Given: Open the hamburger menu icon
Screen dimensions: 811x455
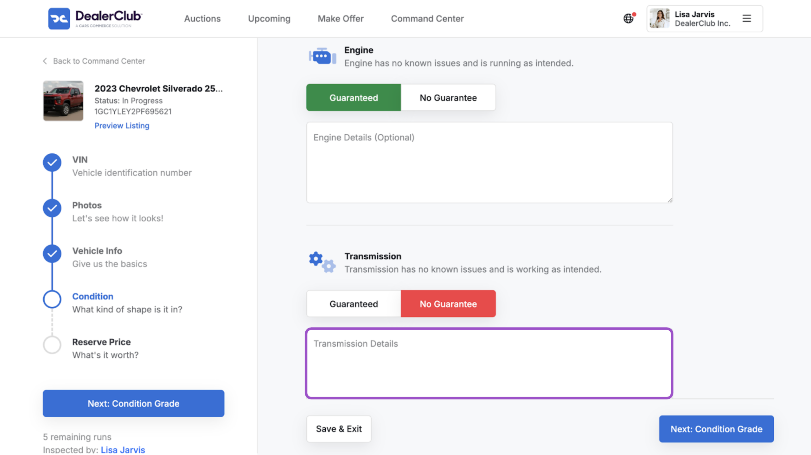Looking at the screenshot, I should coord(747,18).
